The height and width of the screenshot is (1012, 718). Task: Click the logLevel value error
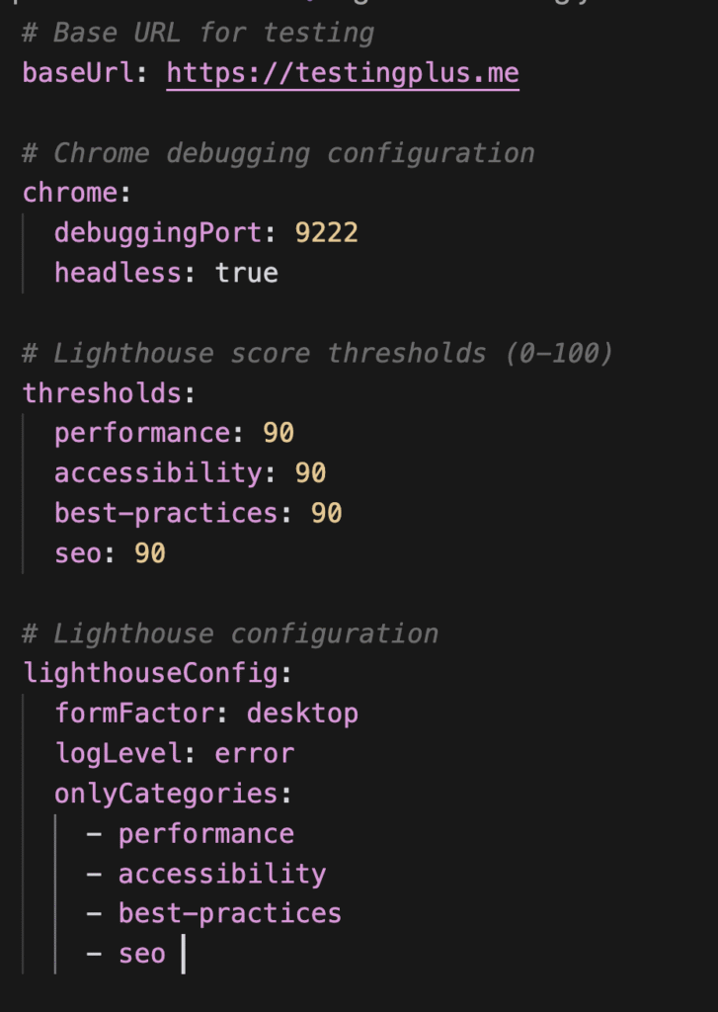(254, 754)
